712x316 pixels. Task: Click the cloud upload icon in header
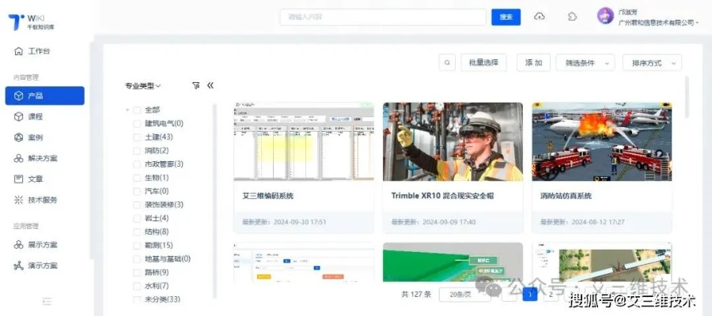540,17
